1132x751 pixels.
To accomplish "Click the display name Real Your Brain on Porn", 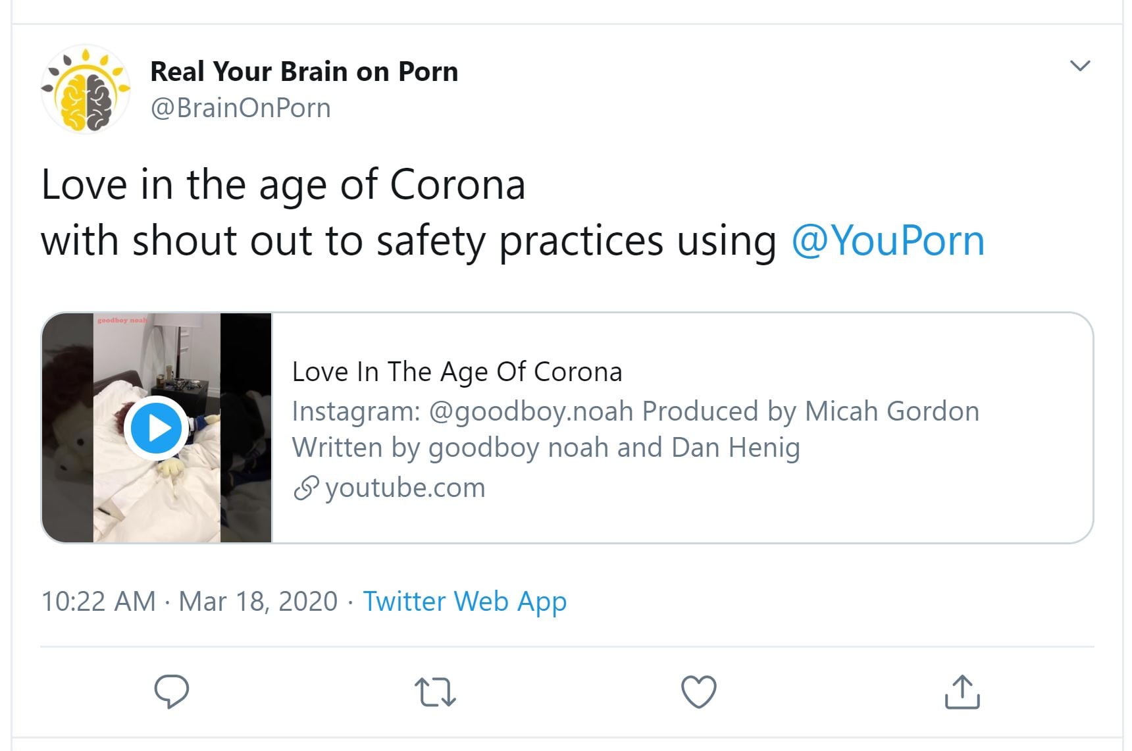I will 304,71.
